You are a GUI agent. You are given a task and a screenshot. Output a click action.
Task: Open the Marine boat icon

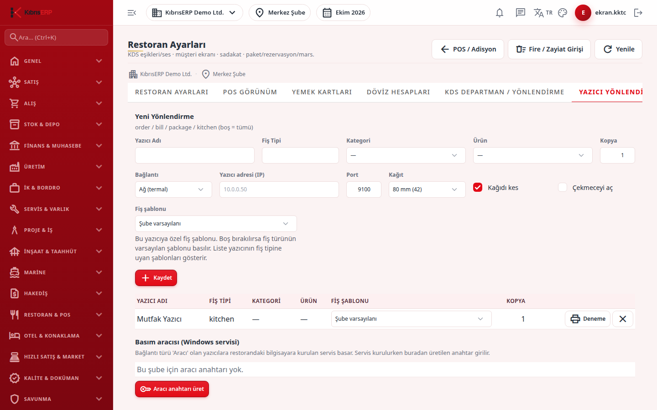tap(15, 272)
